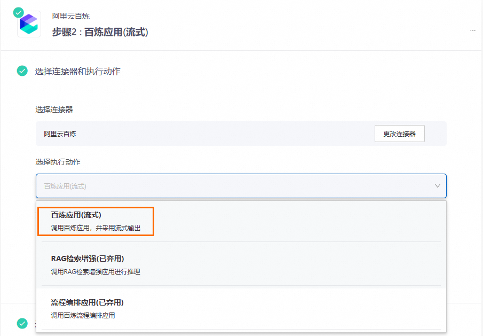Click the green check beside 选择连接器和执行动作
Screen dimensions: 483x336
coord(22,71)
